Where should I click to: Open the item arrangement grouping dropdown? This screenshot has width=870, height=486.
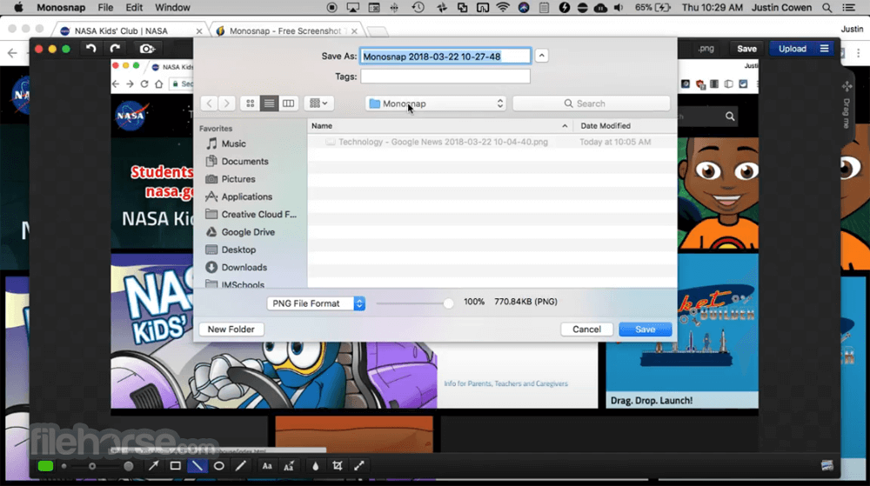[x=318, y=103]
